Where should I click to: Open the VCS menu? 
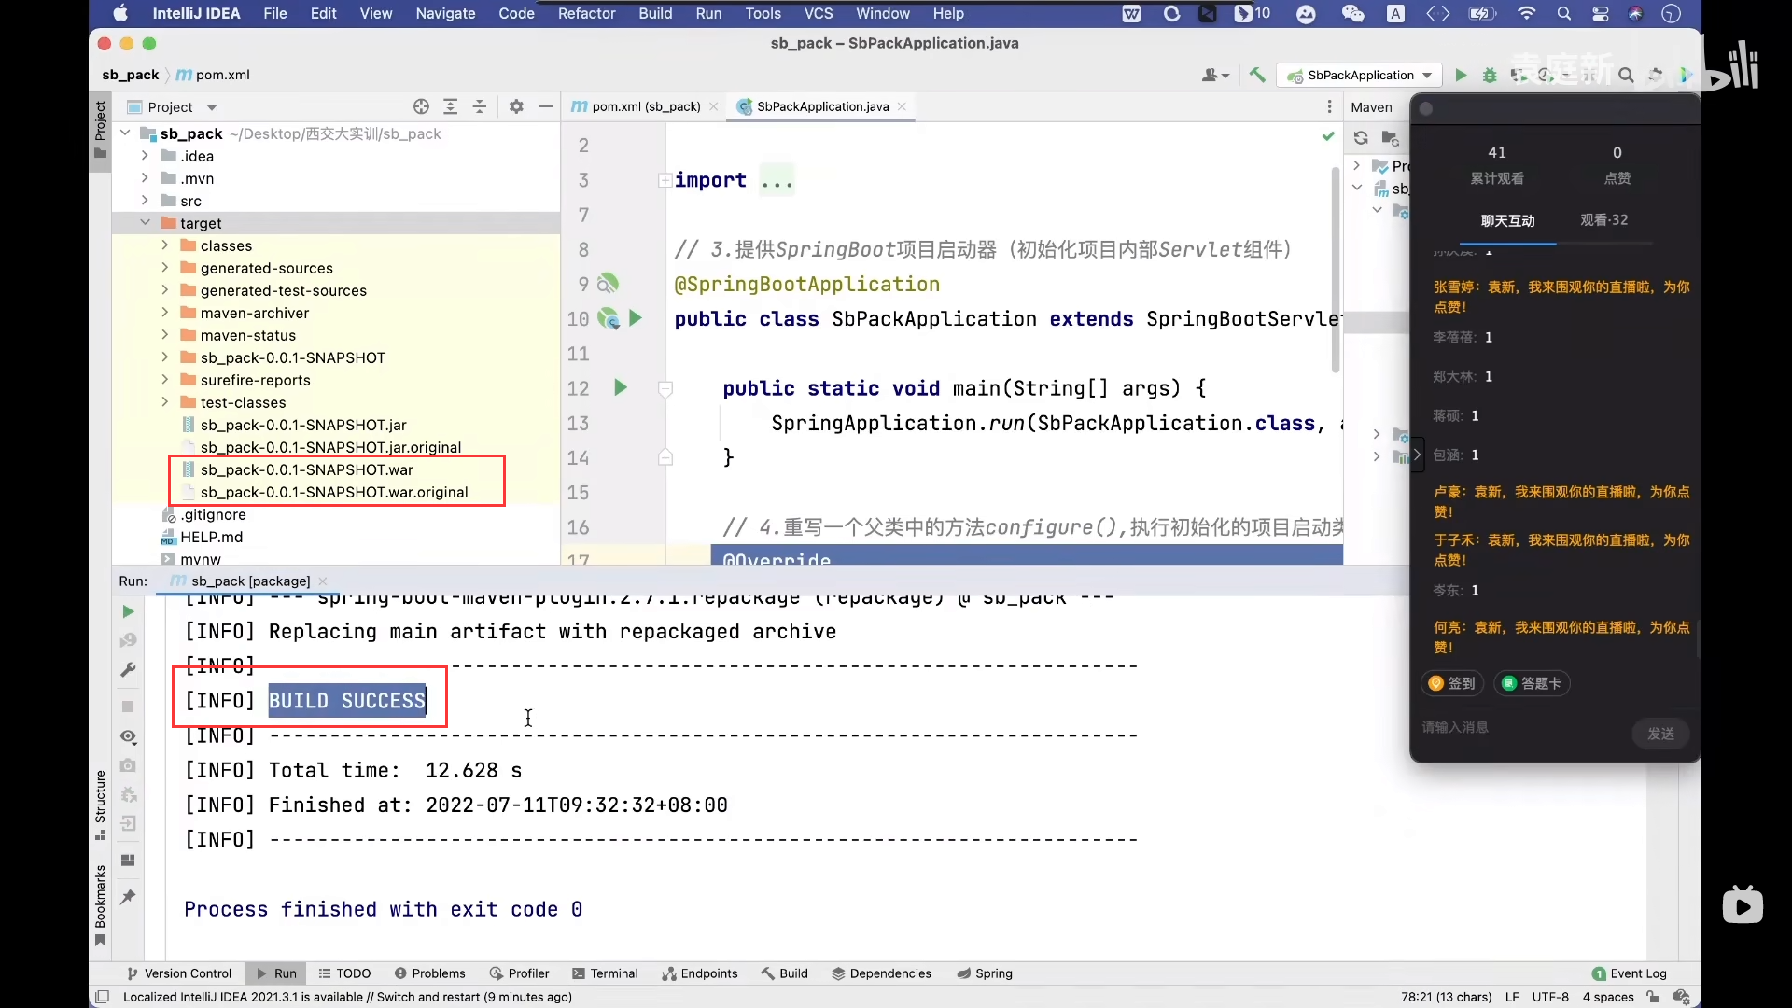(819, 13)
